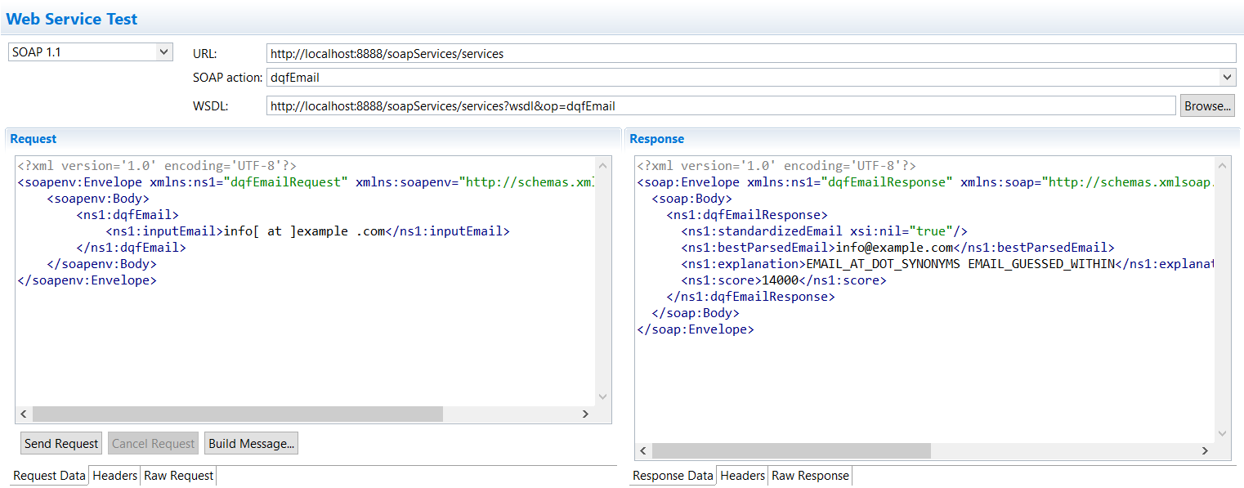
Task: Open the Headers tab under the Request panel
Action: tap(114, 475)
